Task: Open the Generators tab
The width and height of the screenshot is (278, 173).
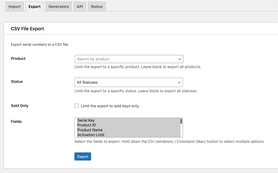Action: pyautogui.click(x=59, y=7)
